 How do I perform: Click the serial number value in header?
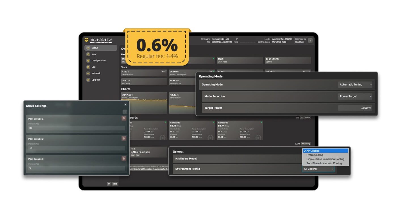point(222,42)
